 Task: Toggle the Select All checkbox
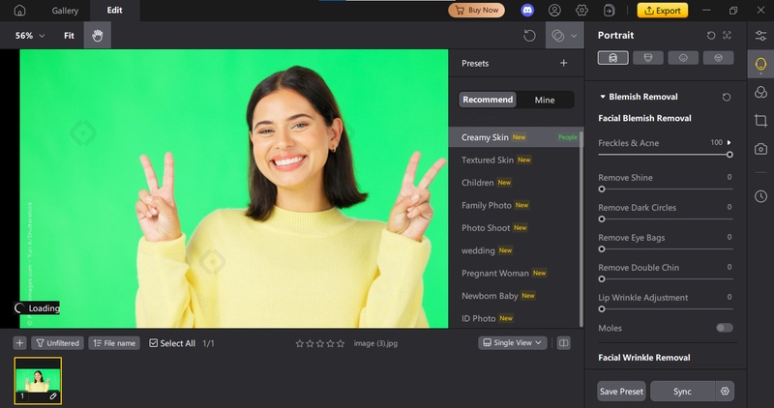pyautogui.click(x=154, y=343)
